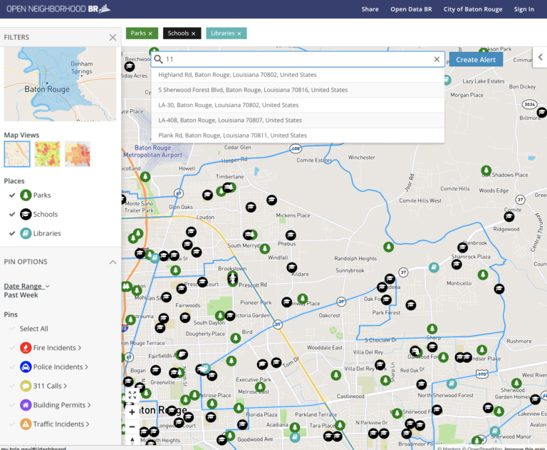The width and height of the screenshot is (547, 450).
Task: Select the heat map view thumbnail
Action: [47, 154]
